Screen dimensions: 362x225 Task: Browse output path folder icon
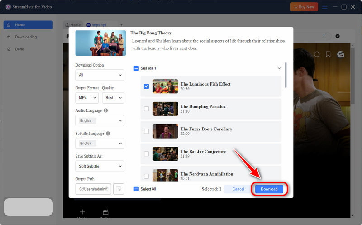tap(119, 189)
